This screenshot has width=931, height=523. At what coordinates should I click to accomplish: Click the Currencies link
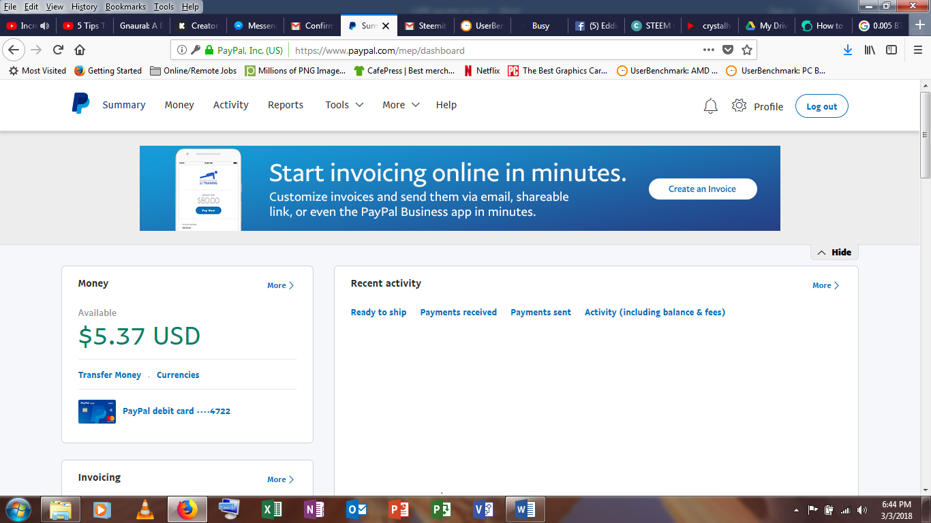(x=178, y=375)
